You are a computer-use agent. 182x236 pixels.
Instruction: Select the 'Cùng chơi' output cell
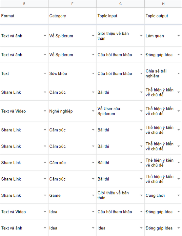point(163,195)
